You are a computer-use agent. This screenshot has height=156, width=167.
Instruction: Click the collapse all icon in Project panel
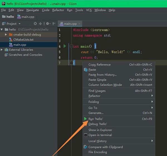[x=41, y=24]
